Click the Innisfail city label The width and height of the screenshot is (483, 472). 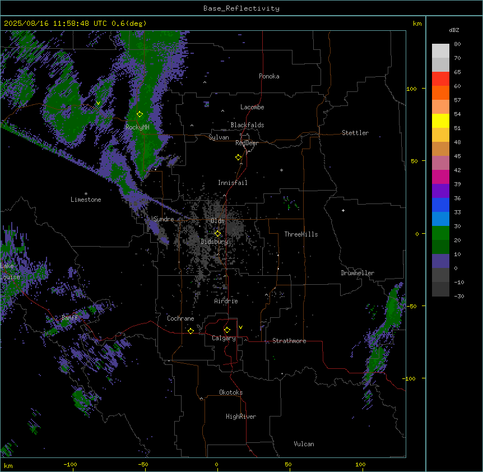233,183
